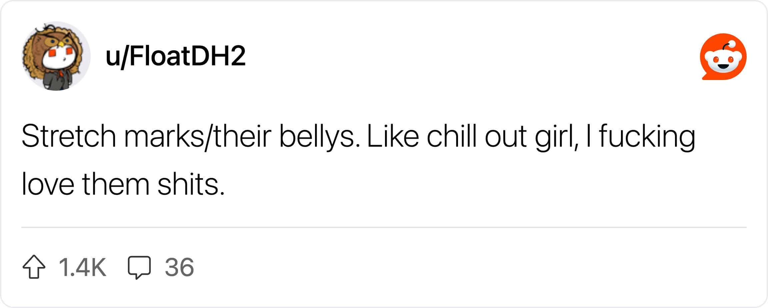Click the second line 'love them shits.'
Viewport: 768px width, 308px height.
click(123, 184)
